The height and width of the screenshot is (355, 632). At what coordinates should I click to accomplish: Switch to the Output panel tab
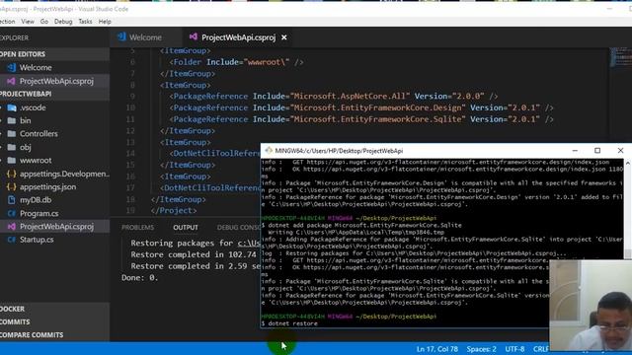(186, 228)
